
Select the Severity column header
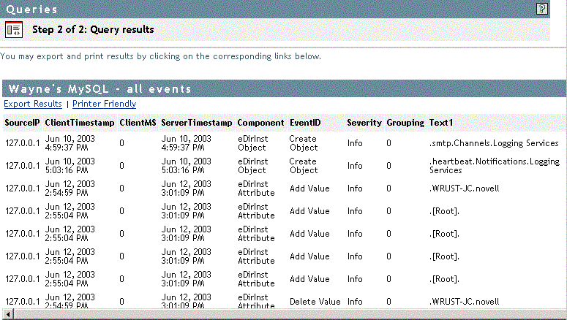[x=364, y=123]
